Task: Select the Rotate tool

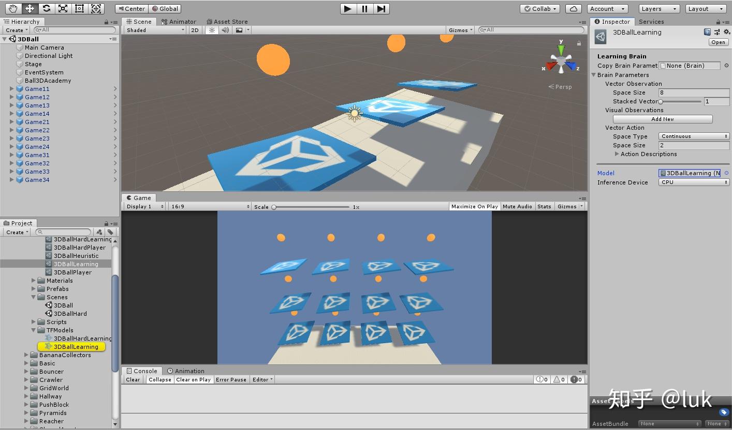Action: [x=47, y=9]
